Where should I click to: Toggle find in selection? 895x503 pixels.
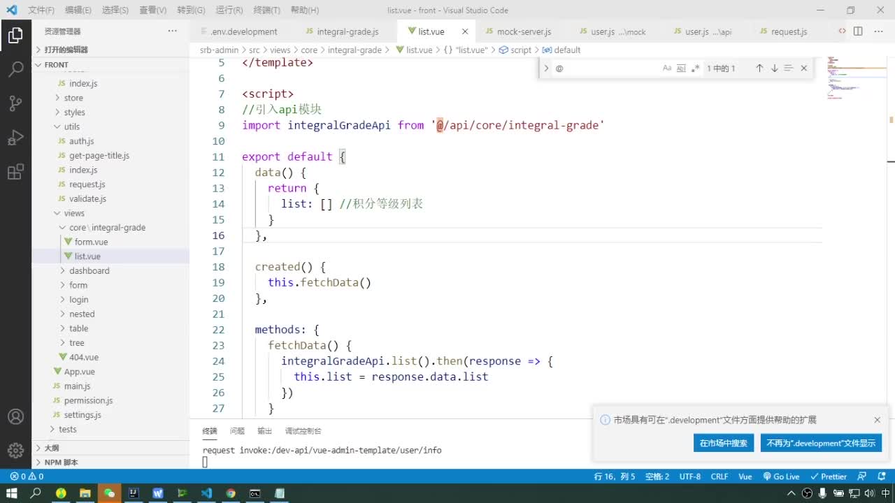click(789, 68)
